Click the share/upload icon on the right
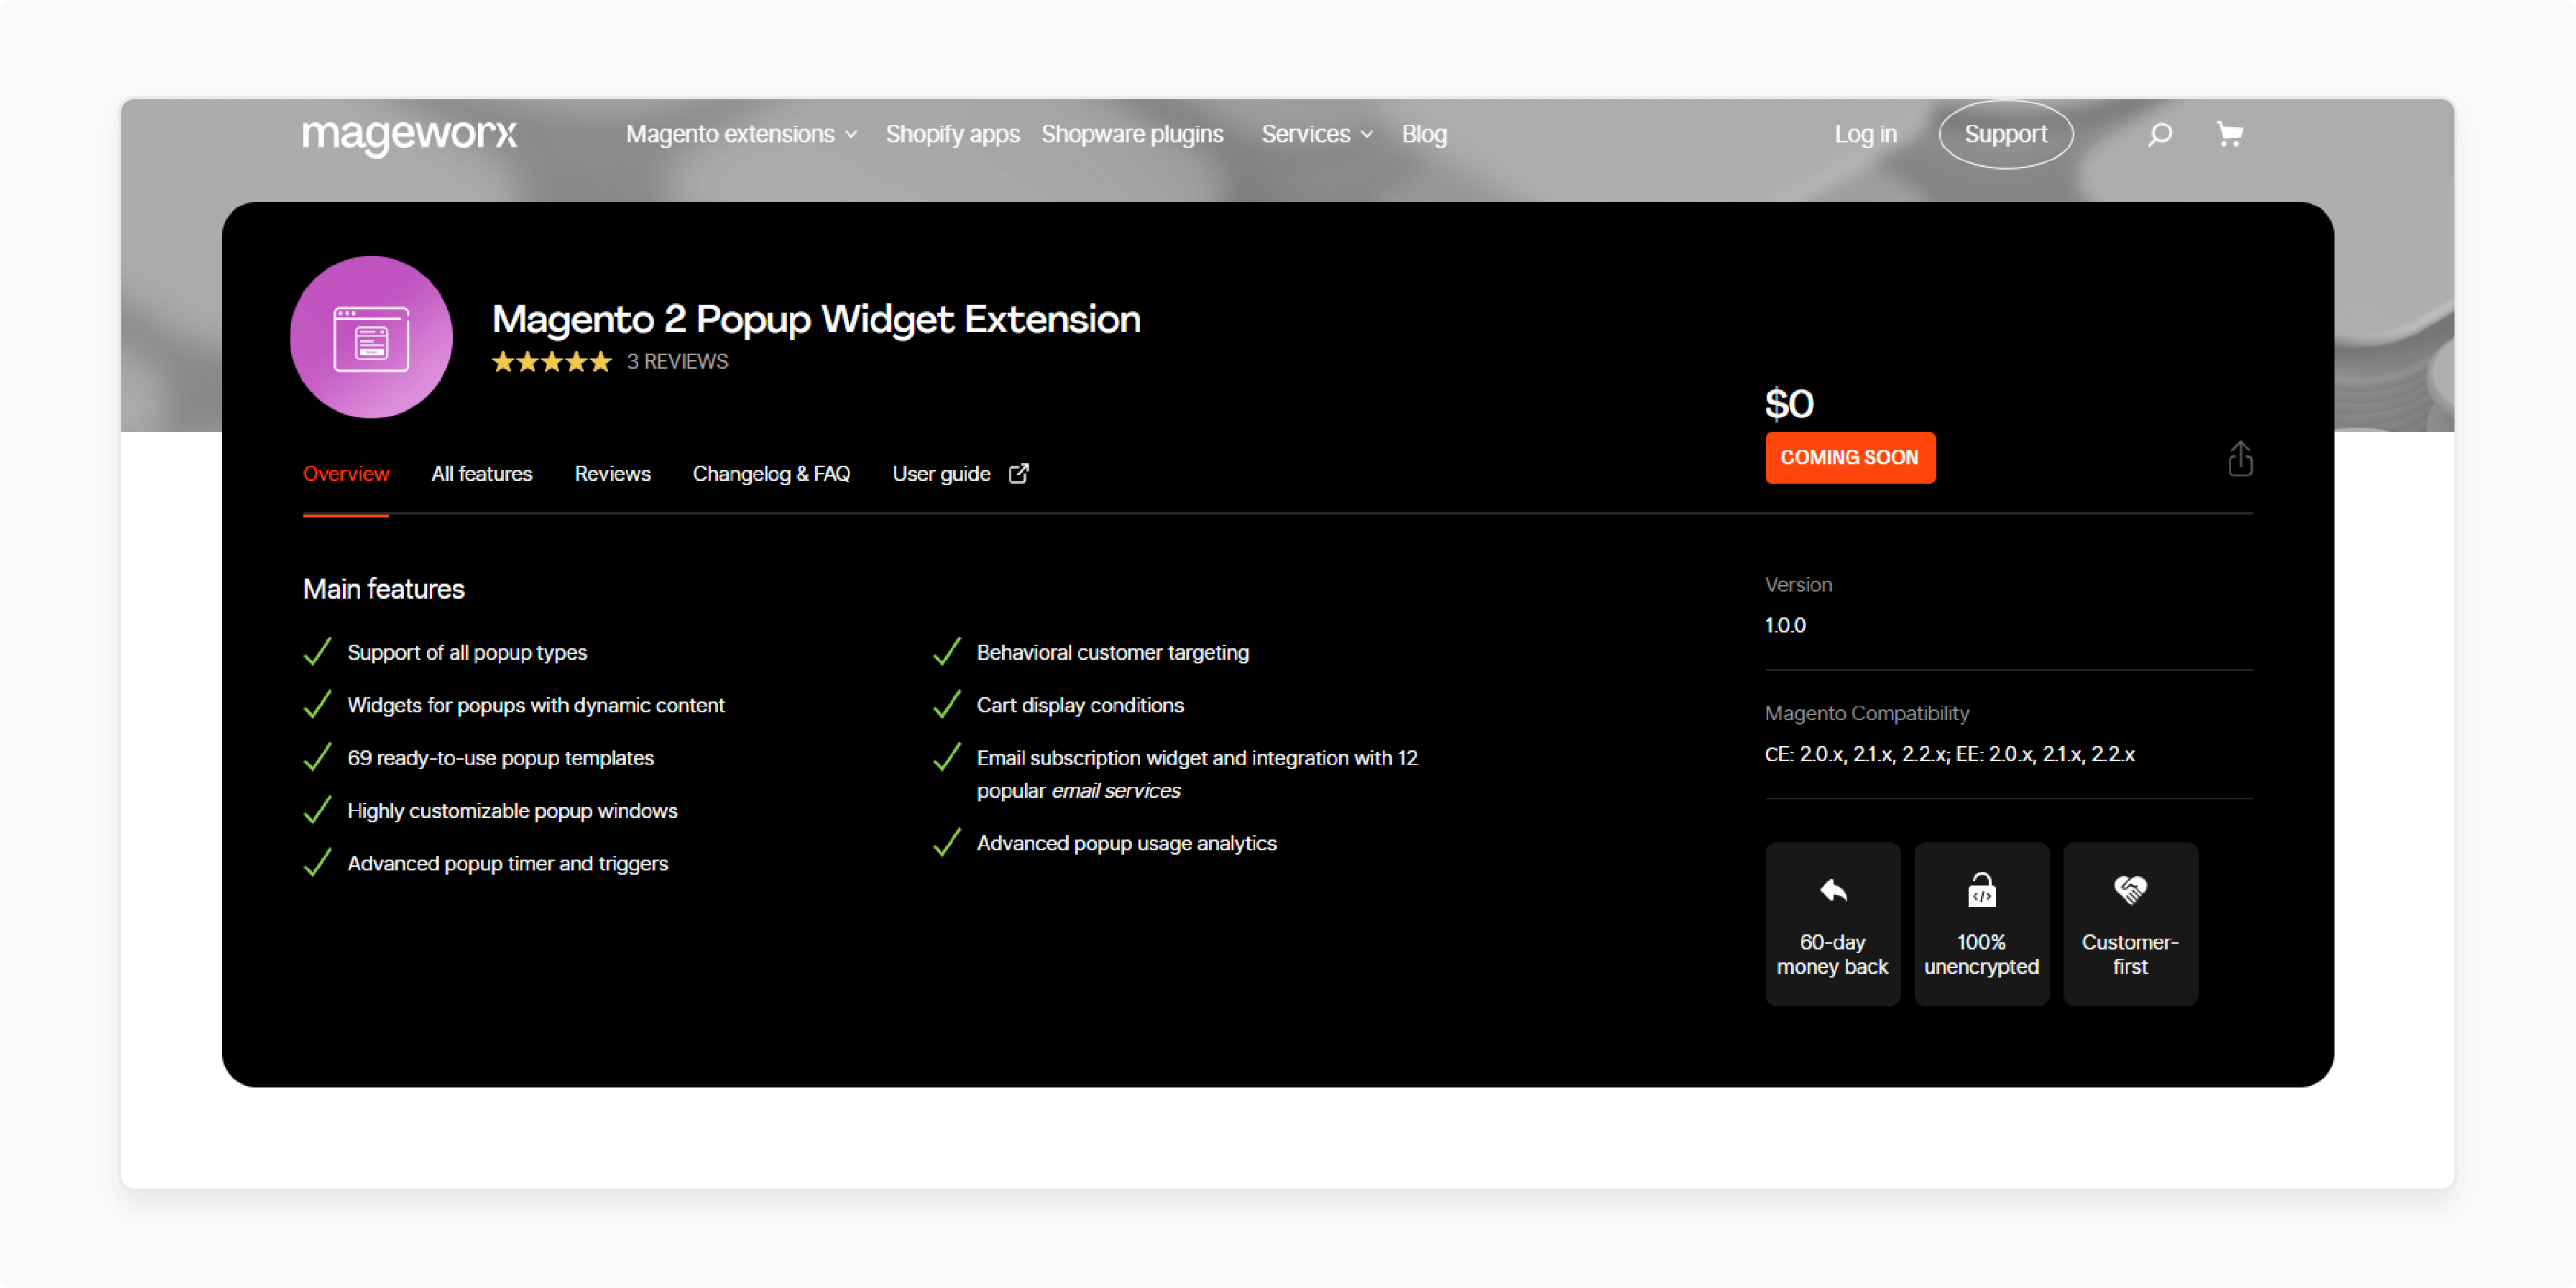Image resolution: width=2576 pixels, height=1288 pixels. pos(2237,456)
